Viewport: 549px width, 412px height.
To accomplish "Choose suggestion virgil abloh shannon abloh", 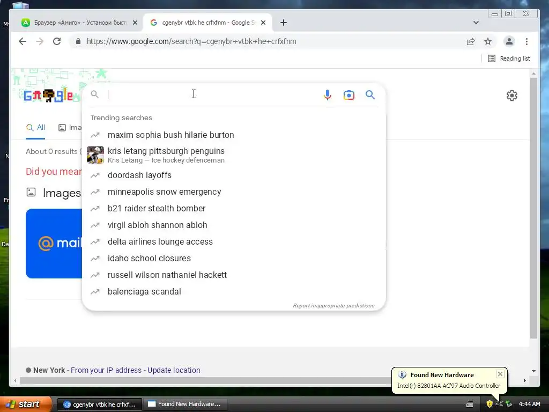I will click(234, 225).
